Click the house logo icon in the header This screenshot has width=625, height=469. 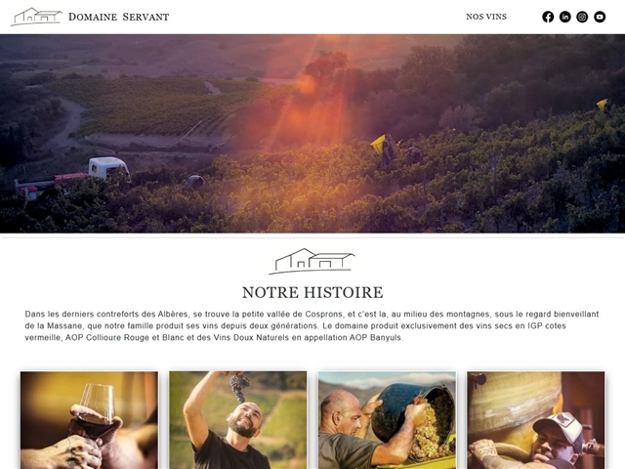(37, 17)
